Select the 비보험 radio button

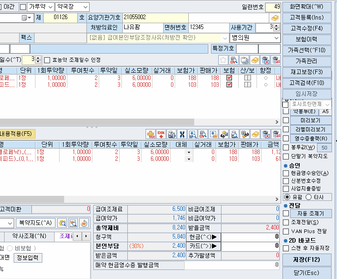(x=10, y=249)
